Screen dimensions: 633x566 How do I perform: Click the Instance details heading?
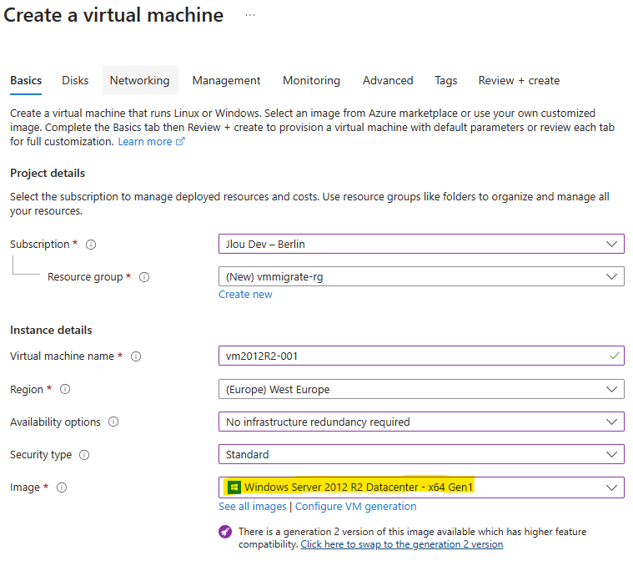coord(51,330)
